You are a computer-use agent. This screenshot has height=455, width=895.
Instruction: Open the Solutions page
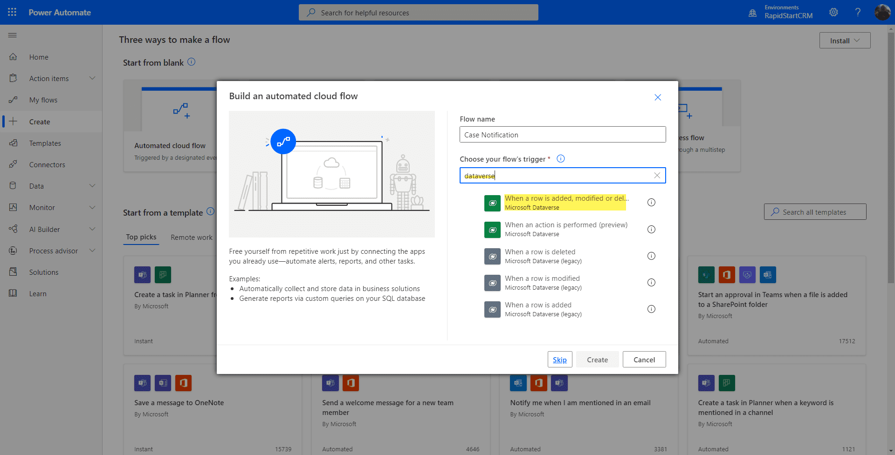point(44,272)
